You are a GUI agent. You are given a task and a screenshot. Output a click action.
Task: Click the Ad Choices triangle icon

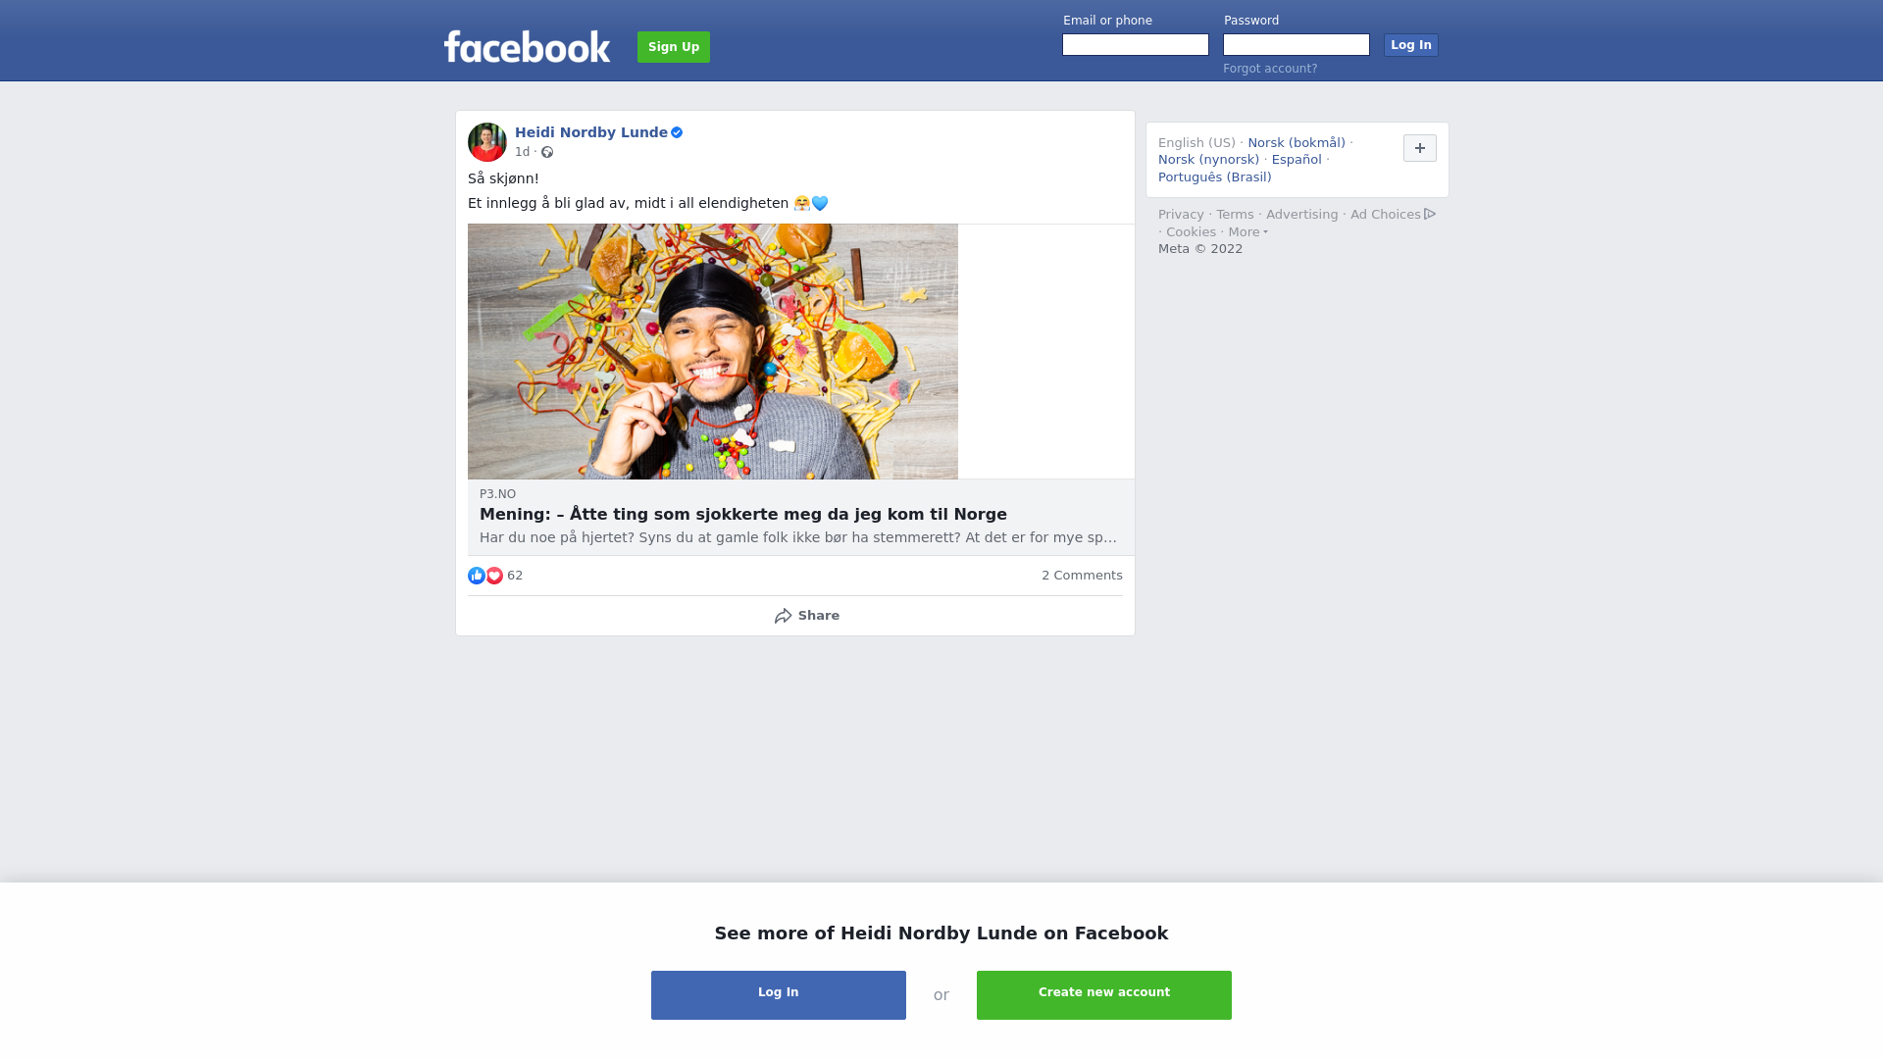click(x=1430, y=214)
